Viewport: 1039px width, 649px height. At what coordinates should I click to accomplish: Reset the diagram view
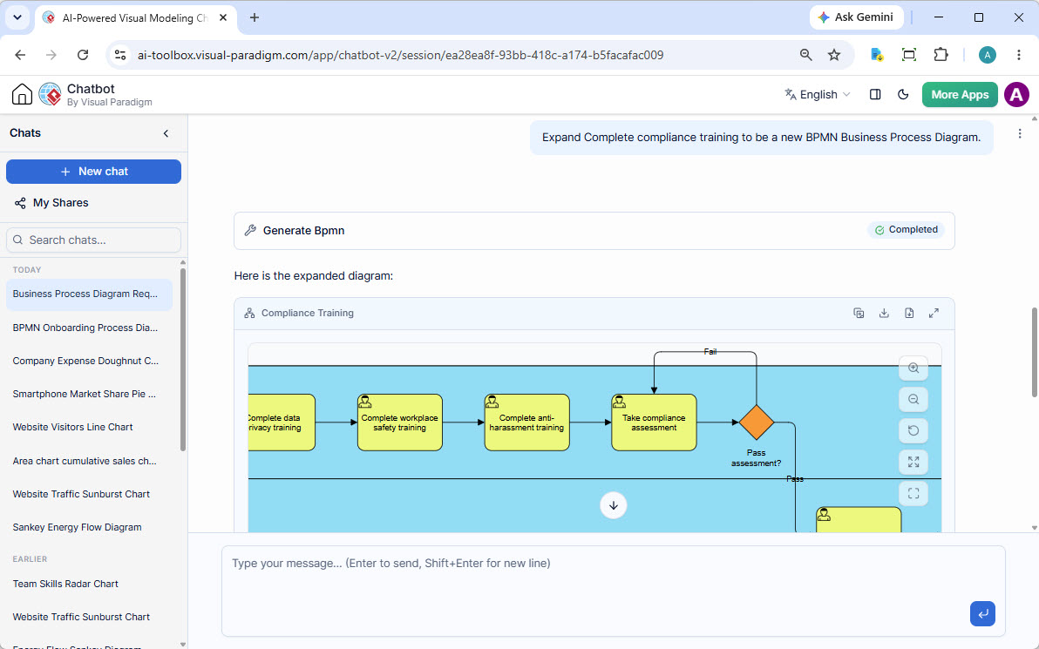click(913, 430)
